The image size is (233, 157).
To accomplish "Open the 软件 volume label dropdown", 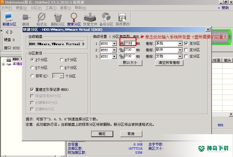I will pos(180,50).
